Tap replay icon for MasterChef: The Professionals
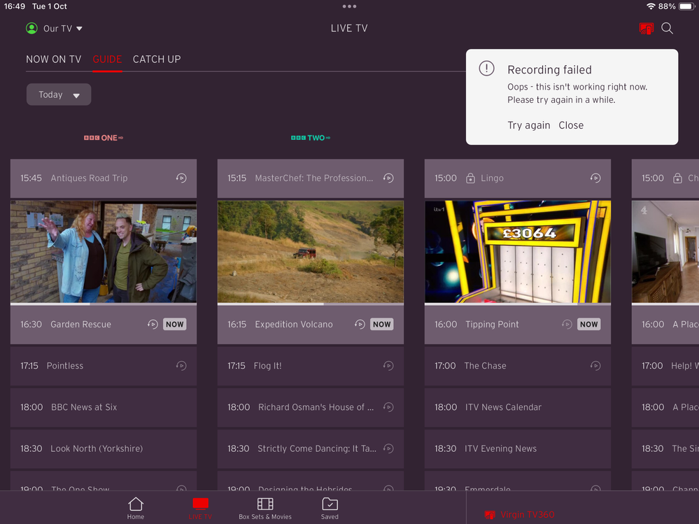This screenshot has height=524, width=699. [x=388, y=178]
